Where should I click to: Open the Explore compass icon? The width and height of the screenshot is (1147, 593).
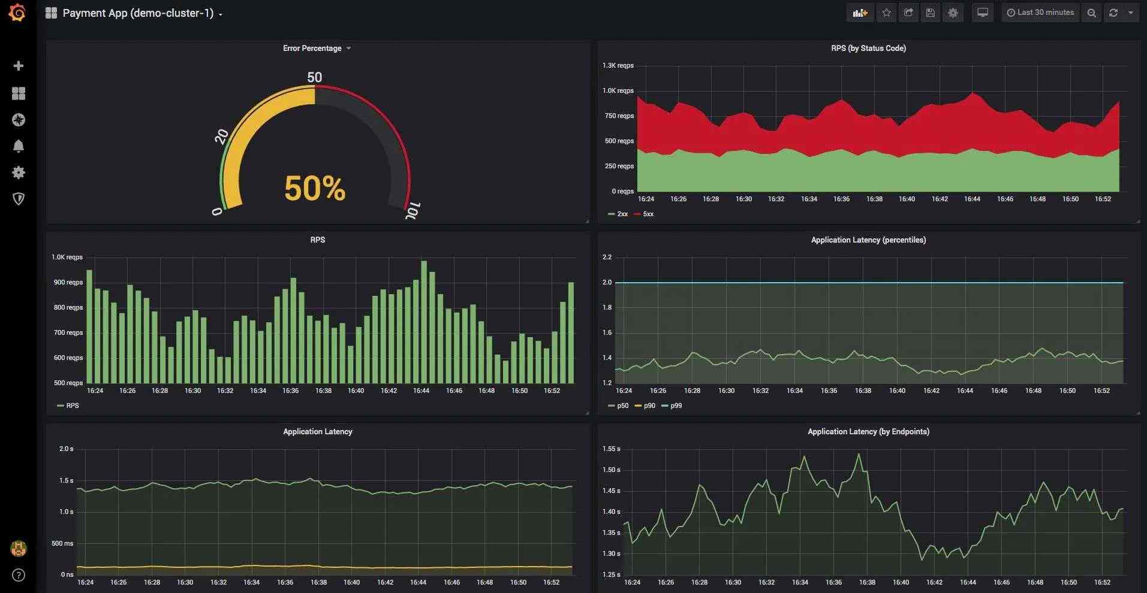19,120
